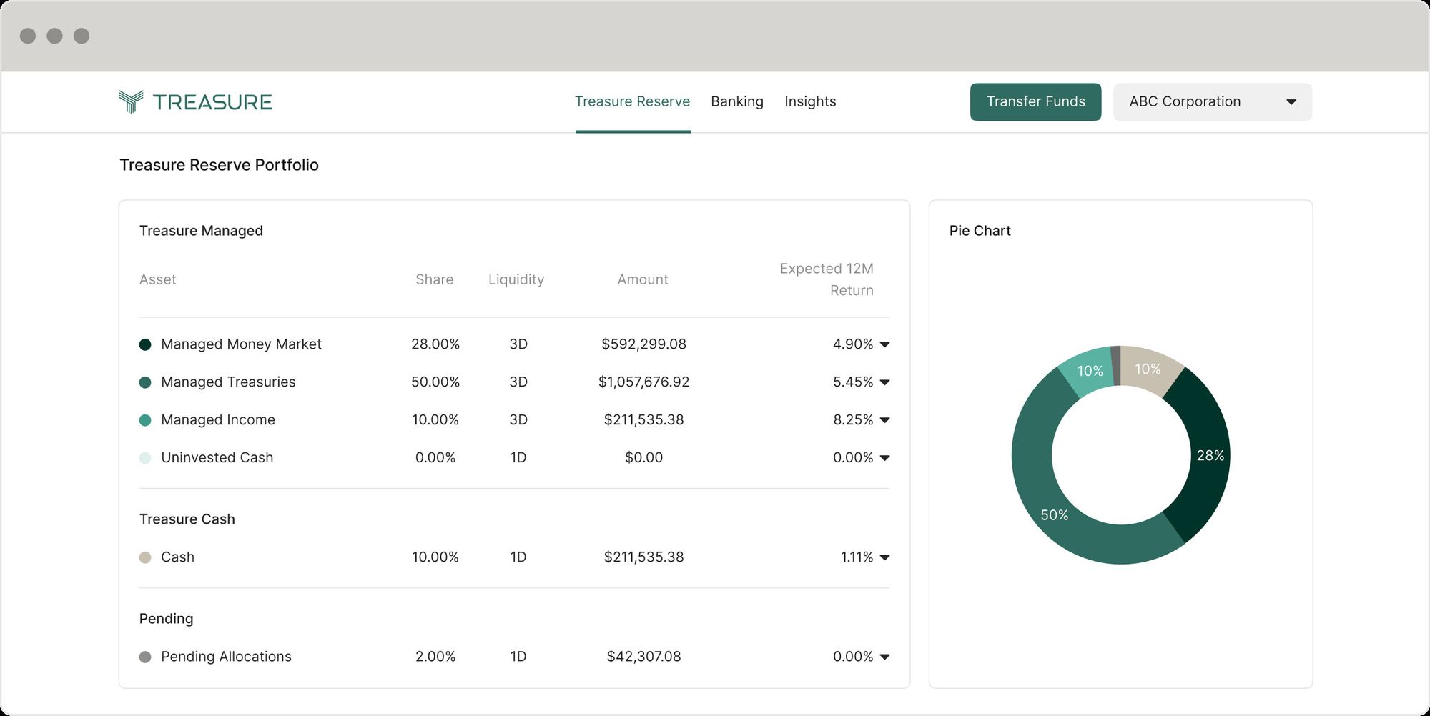Switch to the Banking tab

737,101
